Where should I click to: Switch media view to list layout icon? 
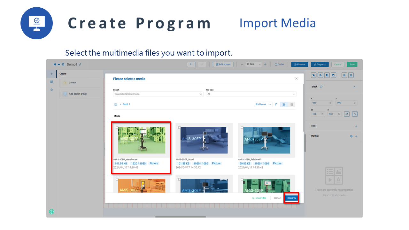coord(292,104)
